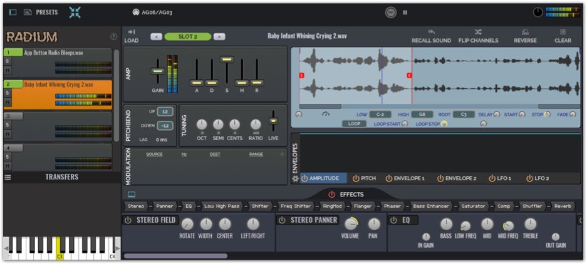Enable STEREO FIELD with its power icon

coord(128,220)
